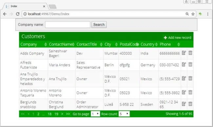Delete the Antonio Moreno Taqueria record
The image size is (213, 127).
coord(190,92)
